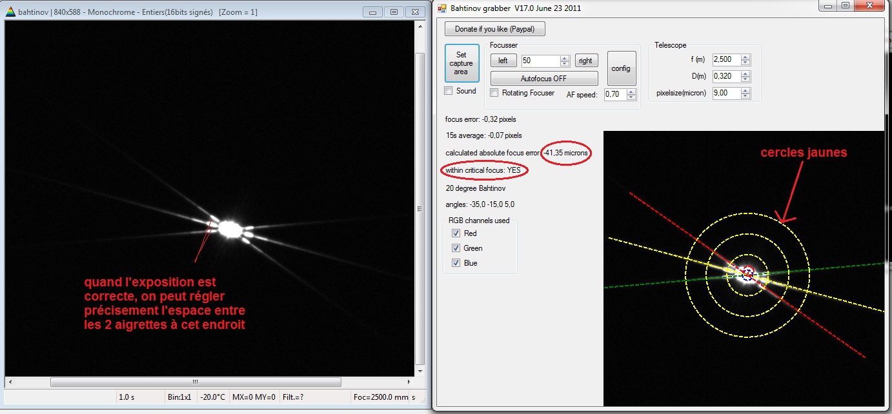Move focuser with the left button
Image resolution: width=892 pixels, height=414 pixels.
click(x=503, y=61)
